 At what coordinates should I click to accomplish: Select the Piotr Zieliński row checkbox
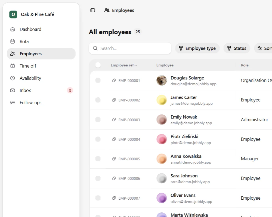tap(98, 139)
